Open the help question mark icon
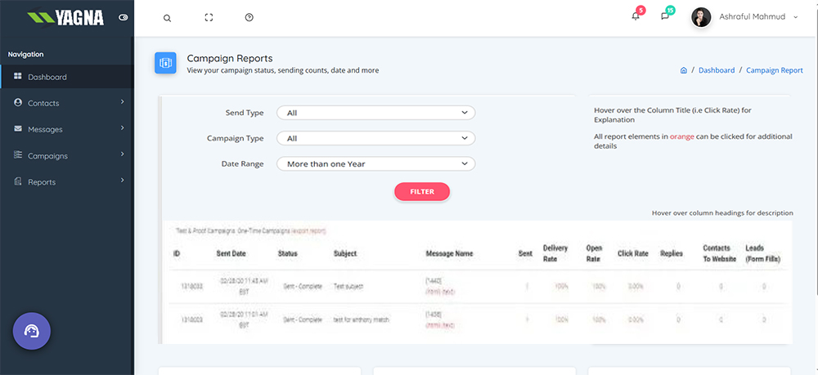 [x=249, y=18]
